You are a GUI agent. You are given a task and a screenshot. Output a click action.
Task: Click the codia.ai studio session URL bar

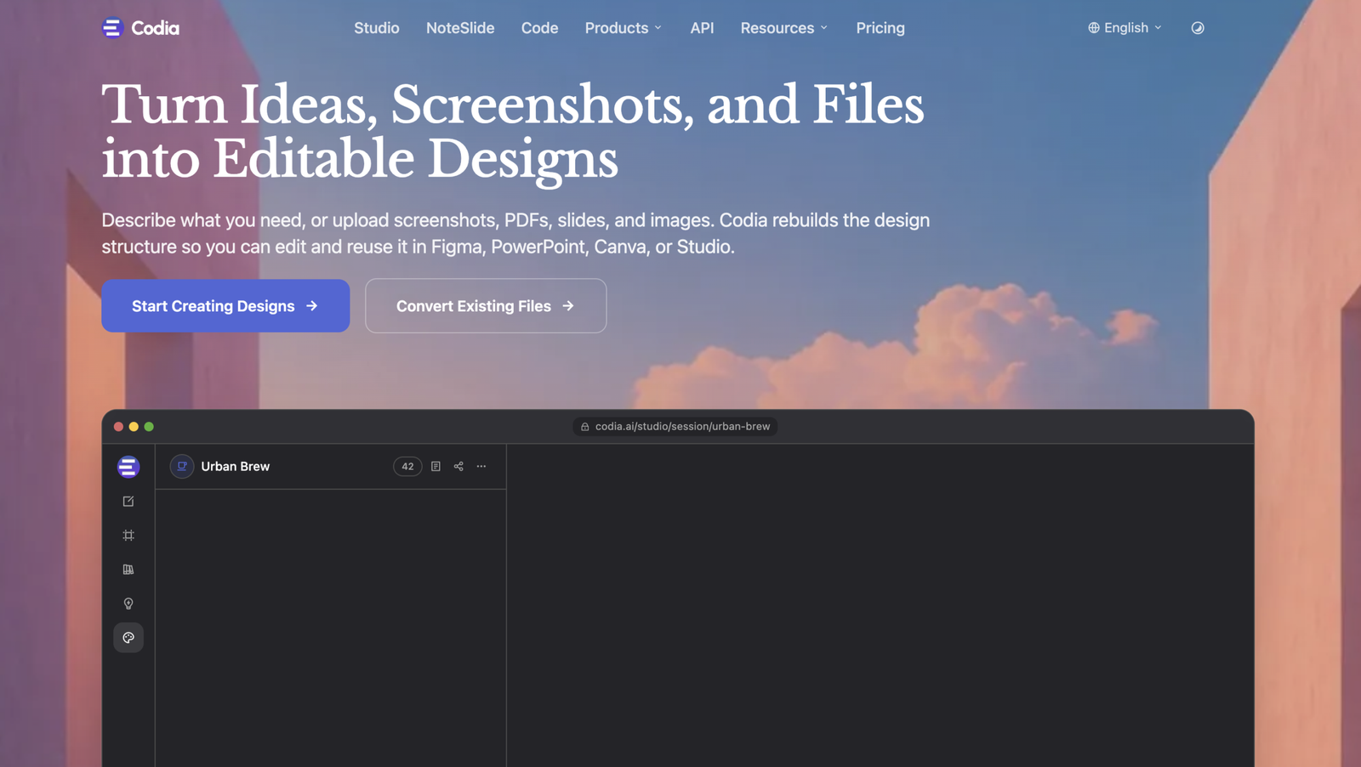[x=675, y=426]
